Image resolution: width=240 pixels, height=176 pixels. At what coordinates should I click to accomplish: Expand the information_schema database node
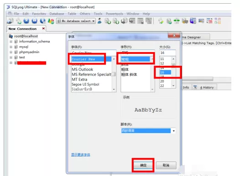[x=11, y=42]
